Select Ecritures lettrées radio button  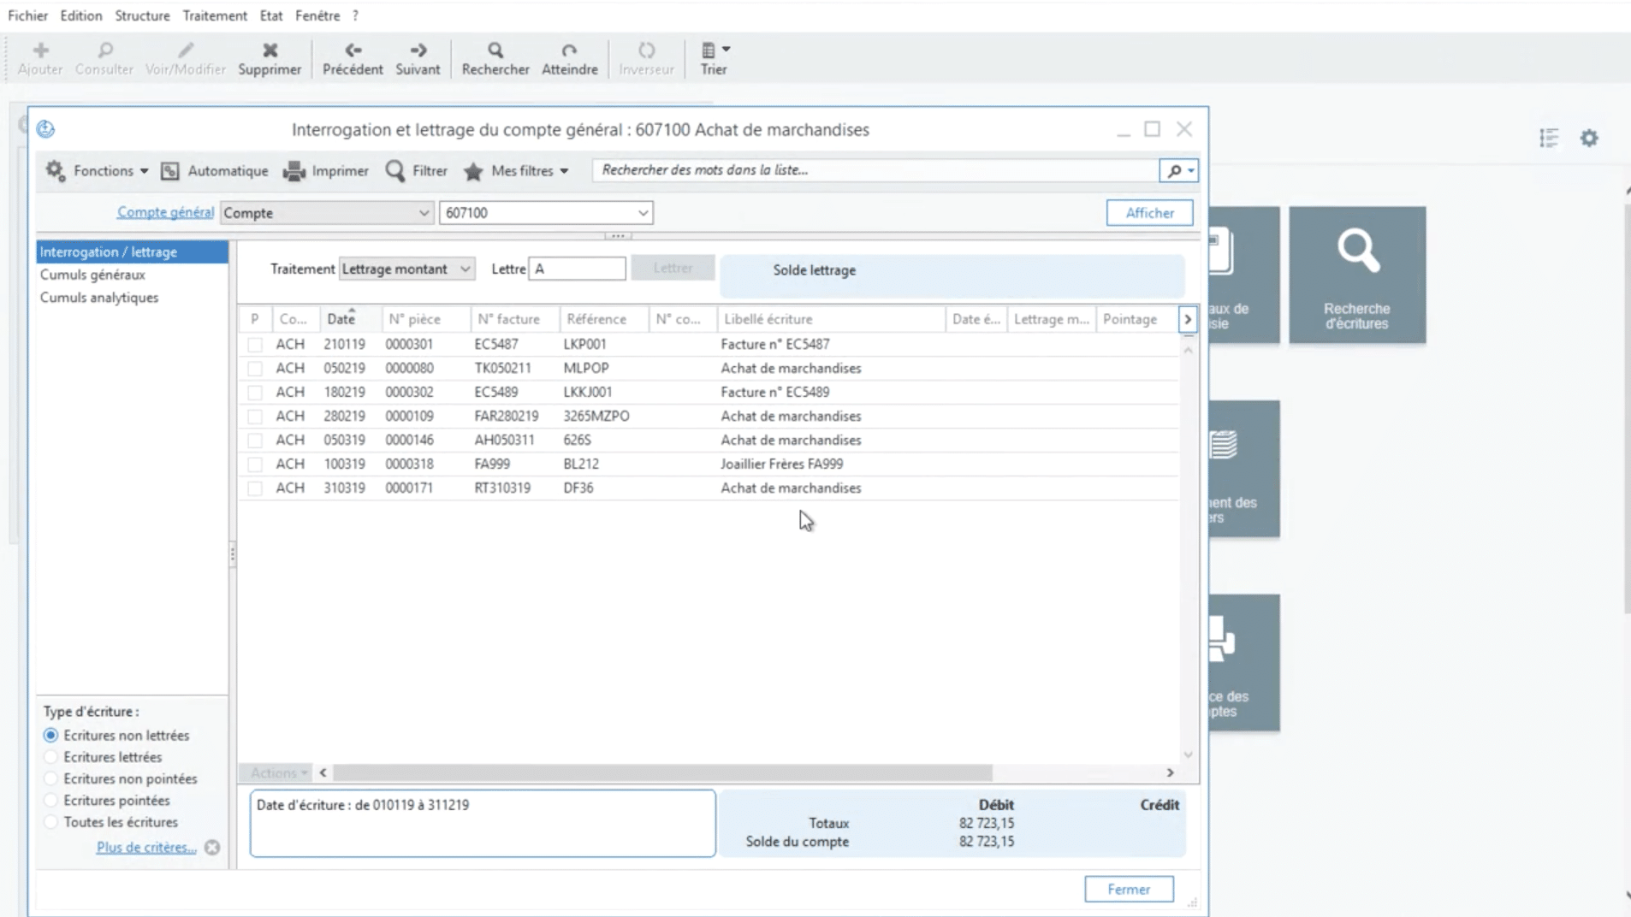(x=51, y=757)
